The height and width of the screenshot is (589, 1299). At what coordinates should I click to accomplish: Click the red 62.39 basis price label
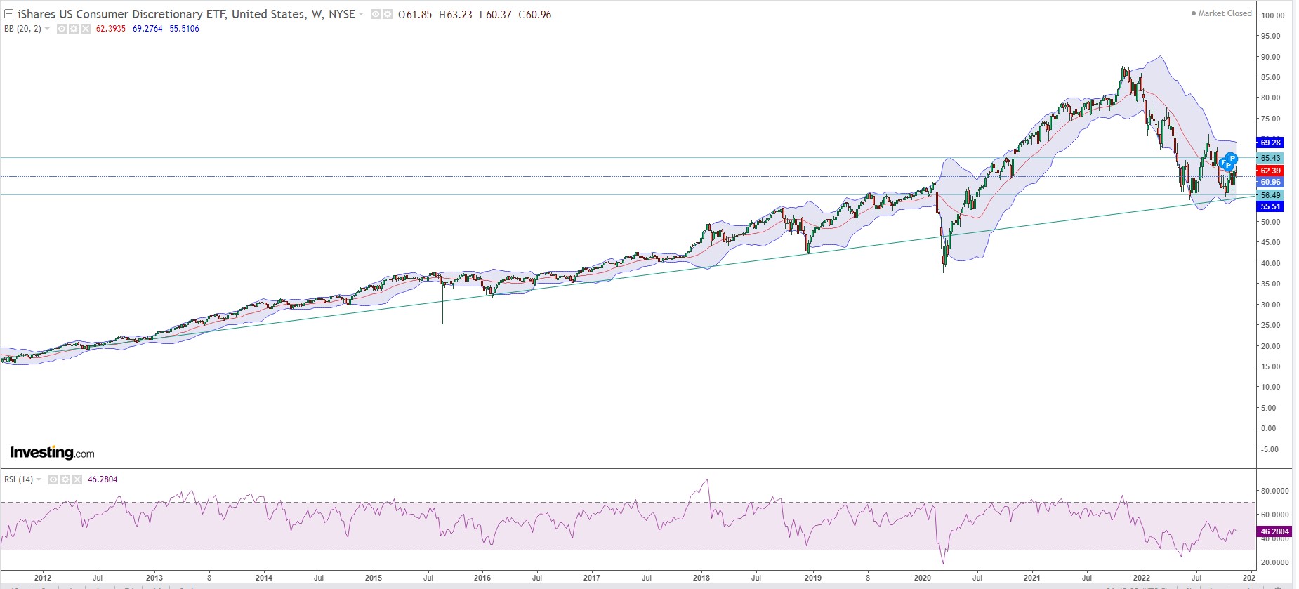pyautogui.click(x=1270, y=171)
